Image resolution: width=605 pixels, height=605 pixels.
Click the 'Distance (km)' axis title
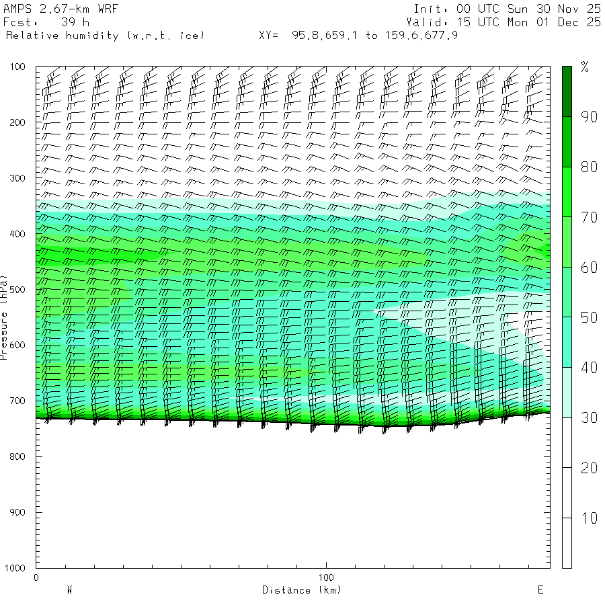(x=302, y=590)
